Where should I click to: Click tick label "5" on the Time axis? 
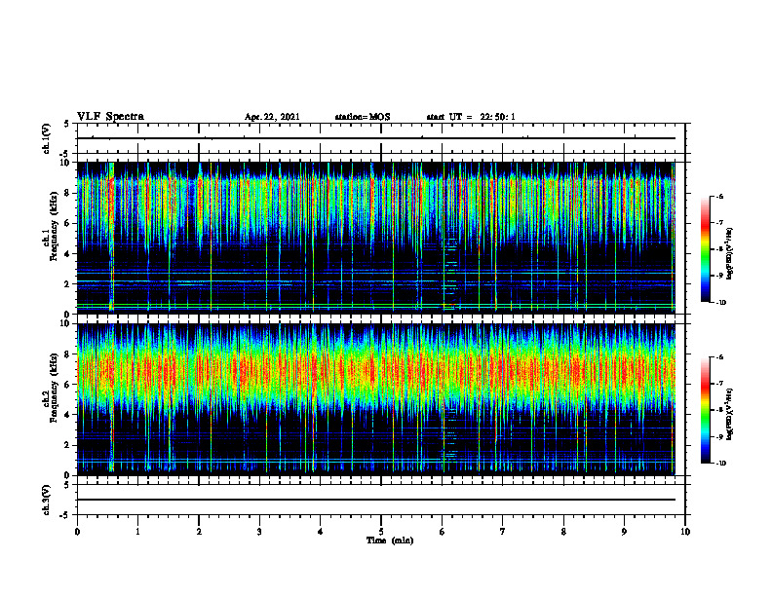pos(381,532)
